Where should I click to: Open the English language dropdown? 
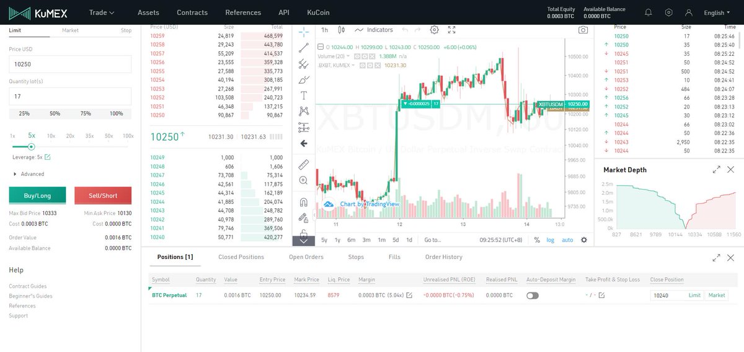[x=718, y=12]
